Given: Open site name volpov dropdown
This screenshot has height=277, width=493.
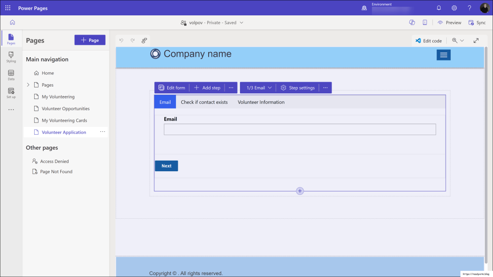Looking at the screenshot, I should pyautogui.click(x=212, y=23).
